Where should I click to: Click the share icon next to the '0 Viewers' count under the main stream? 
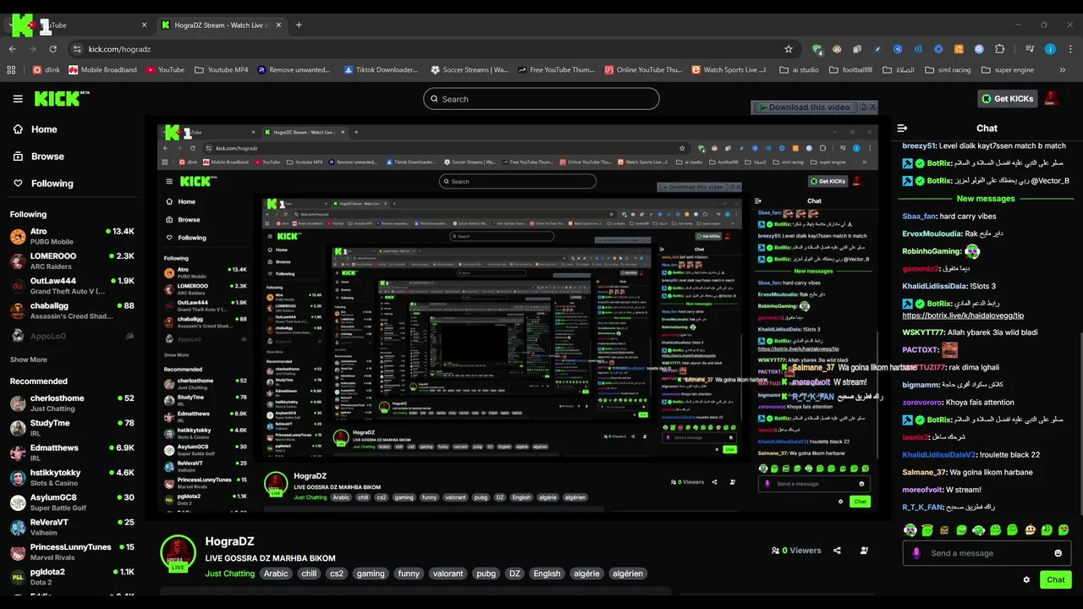(837, 551)
